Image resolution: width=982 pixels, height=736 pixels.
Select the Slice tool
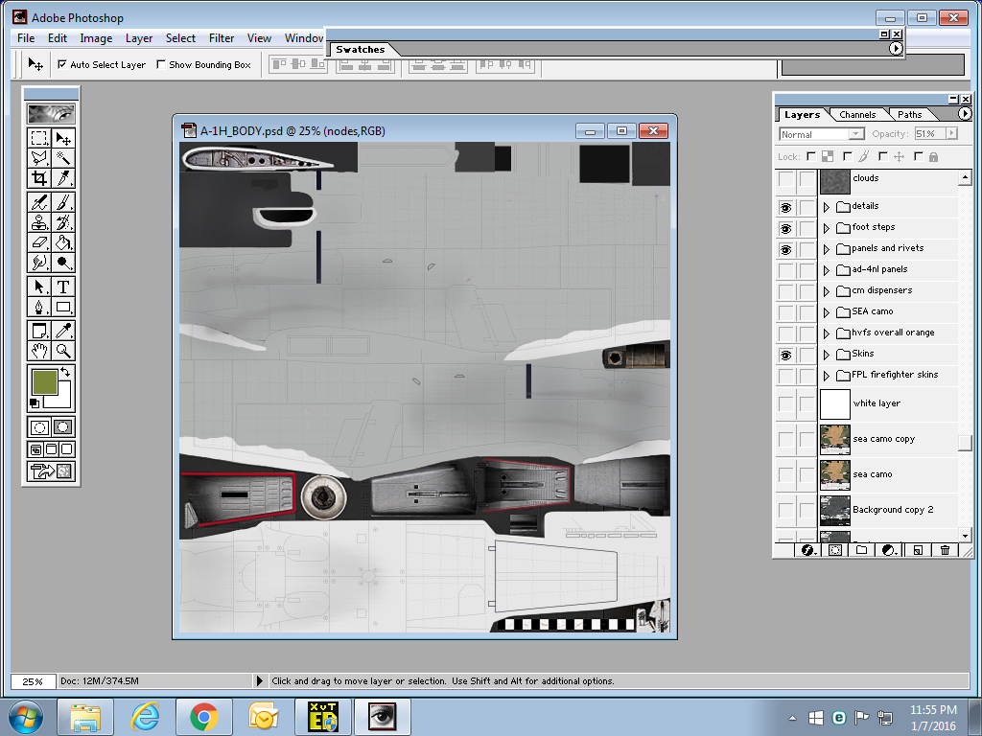[62, 178]
